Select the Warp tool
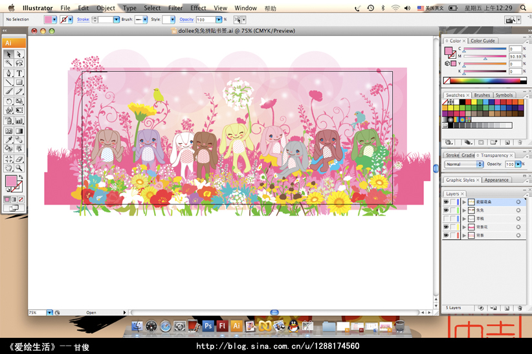Image resolution: width=532 pixels, height=354 pixels. (9, 110)
